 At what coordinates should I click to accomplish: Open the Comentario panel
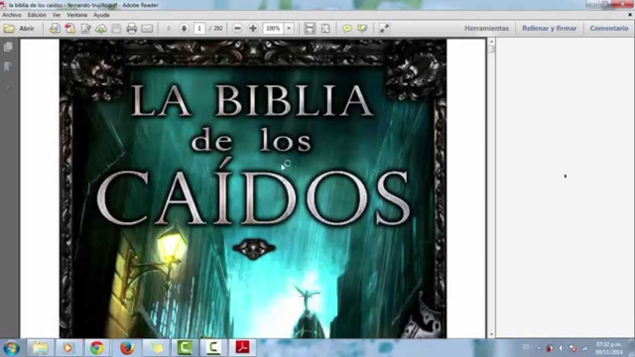click(x=609, y=28)
